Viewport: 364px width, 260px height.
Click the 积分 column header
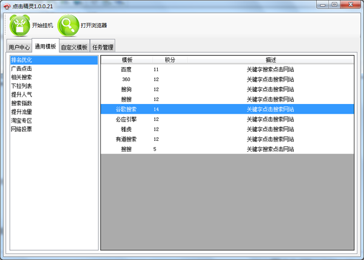(x=170, y=60)
